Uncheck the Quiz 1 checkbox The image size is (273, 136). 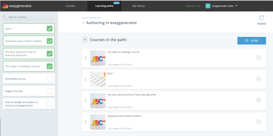pyautogui.click(x=50, y=29)
